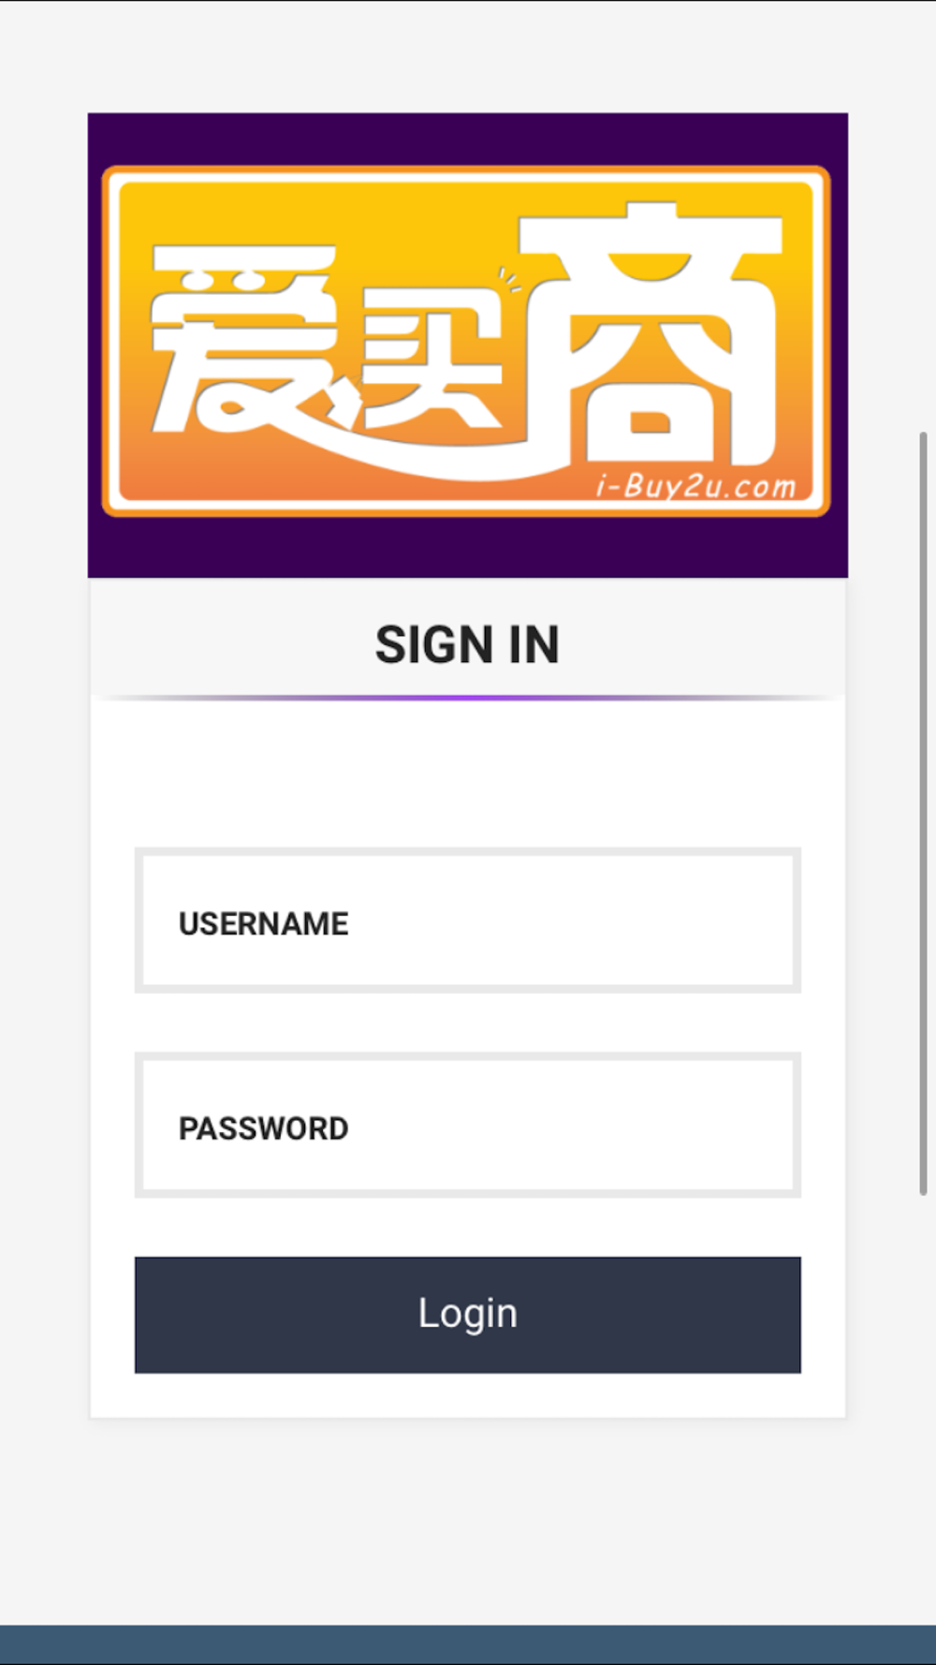This screenshot has height=1665, width=936.
Task: Click the Login text inside the button
Action: (x=467, y=1314)
